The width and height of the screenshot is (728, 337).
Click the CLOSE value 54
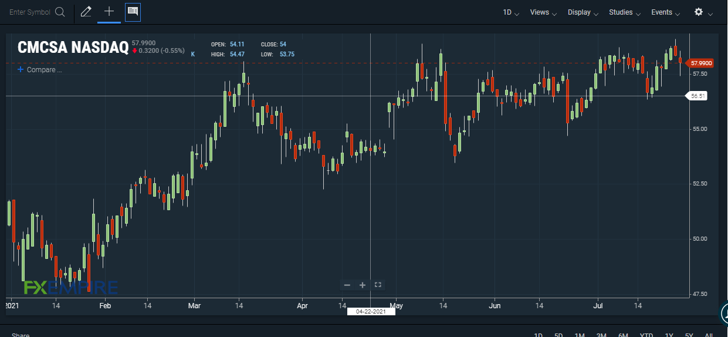click(x=283, y=44)
